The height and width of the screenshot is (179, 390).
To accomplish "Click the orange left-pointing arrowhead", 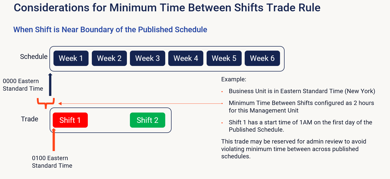I will tap(60, 103).
